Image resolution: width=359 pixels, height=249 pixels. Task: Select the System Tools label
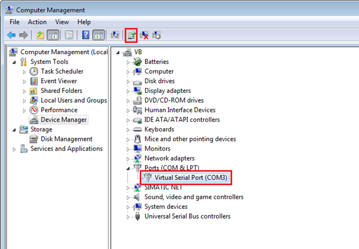pyautogui.click(x=49, y=62)
